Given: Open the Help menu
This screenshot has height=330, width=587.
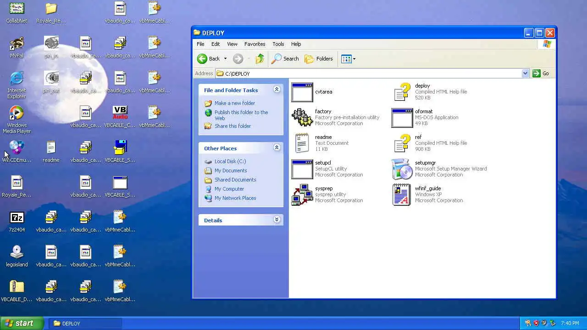Looking at the screenshot, I should tap(296, 44).
